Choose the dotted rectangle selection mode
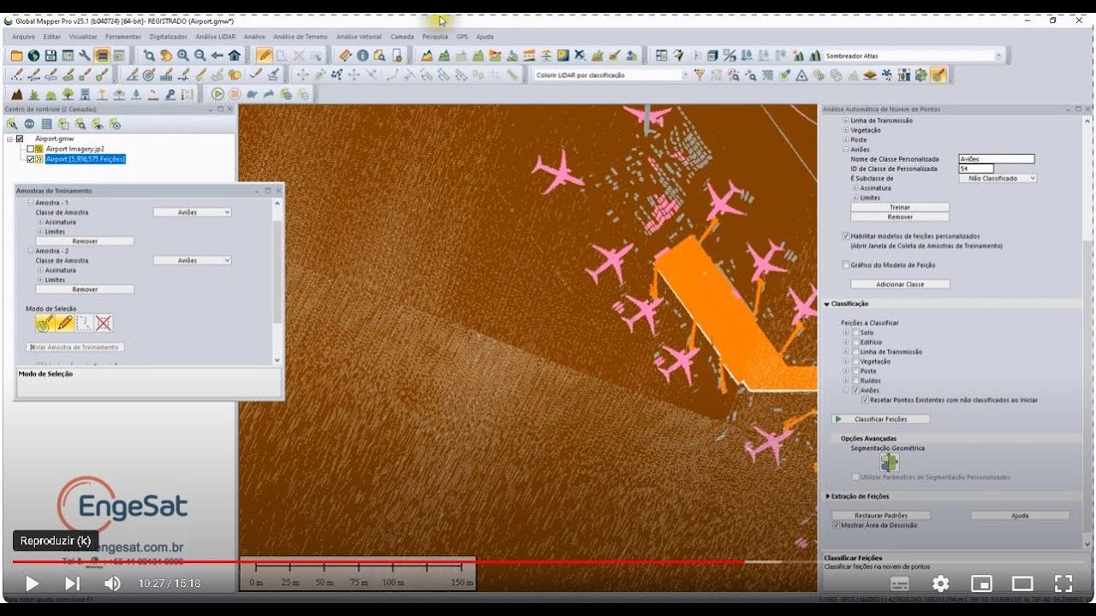Viewport: 1096px width, 616px height. coord(84,323)
